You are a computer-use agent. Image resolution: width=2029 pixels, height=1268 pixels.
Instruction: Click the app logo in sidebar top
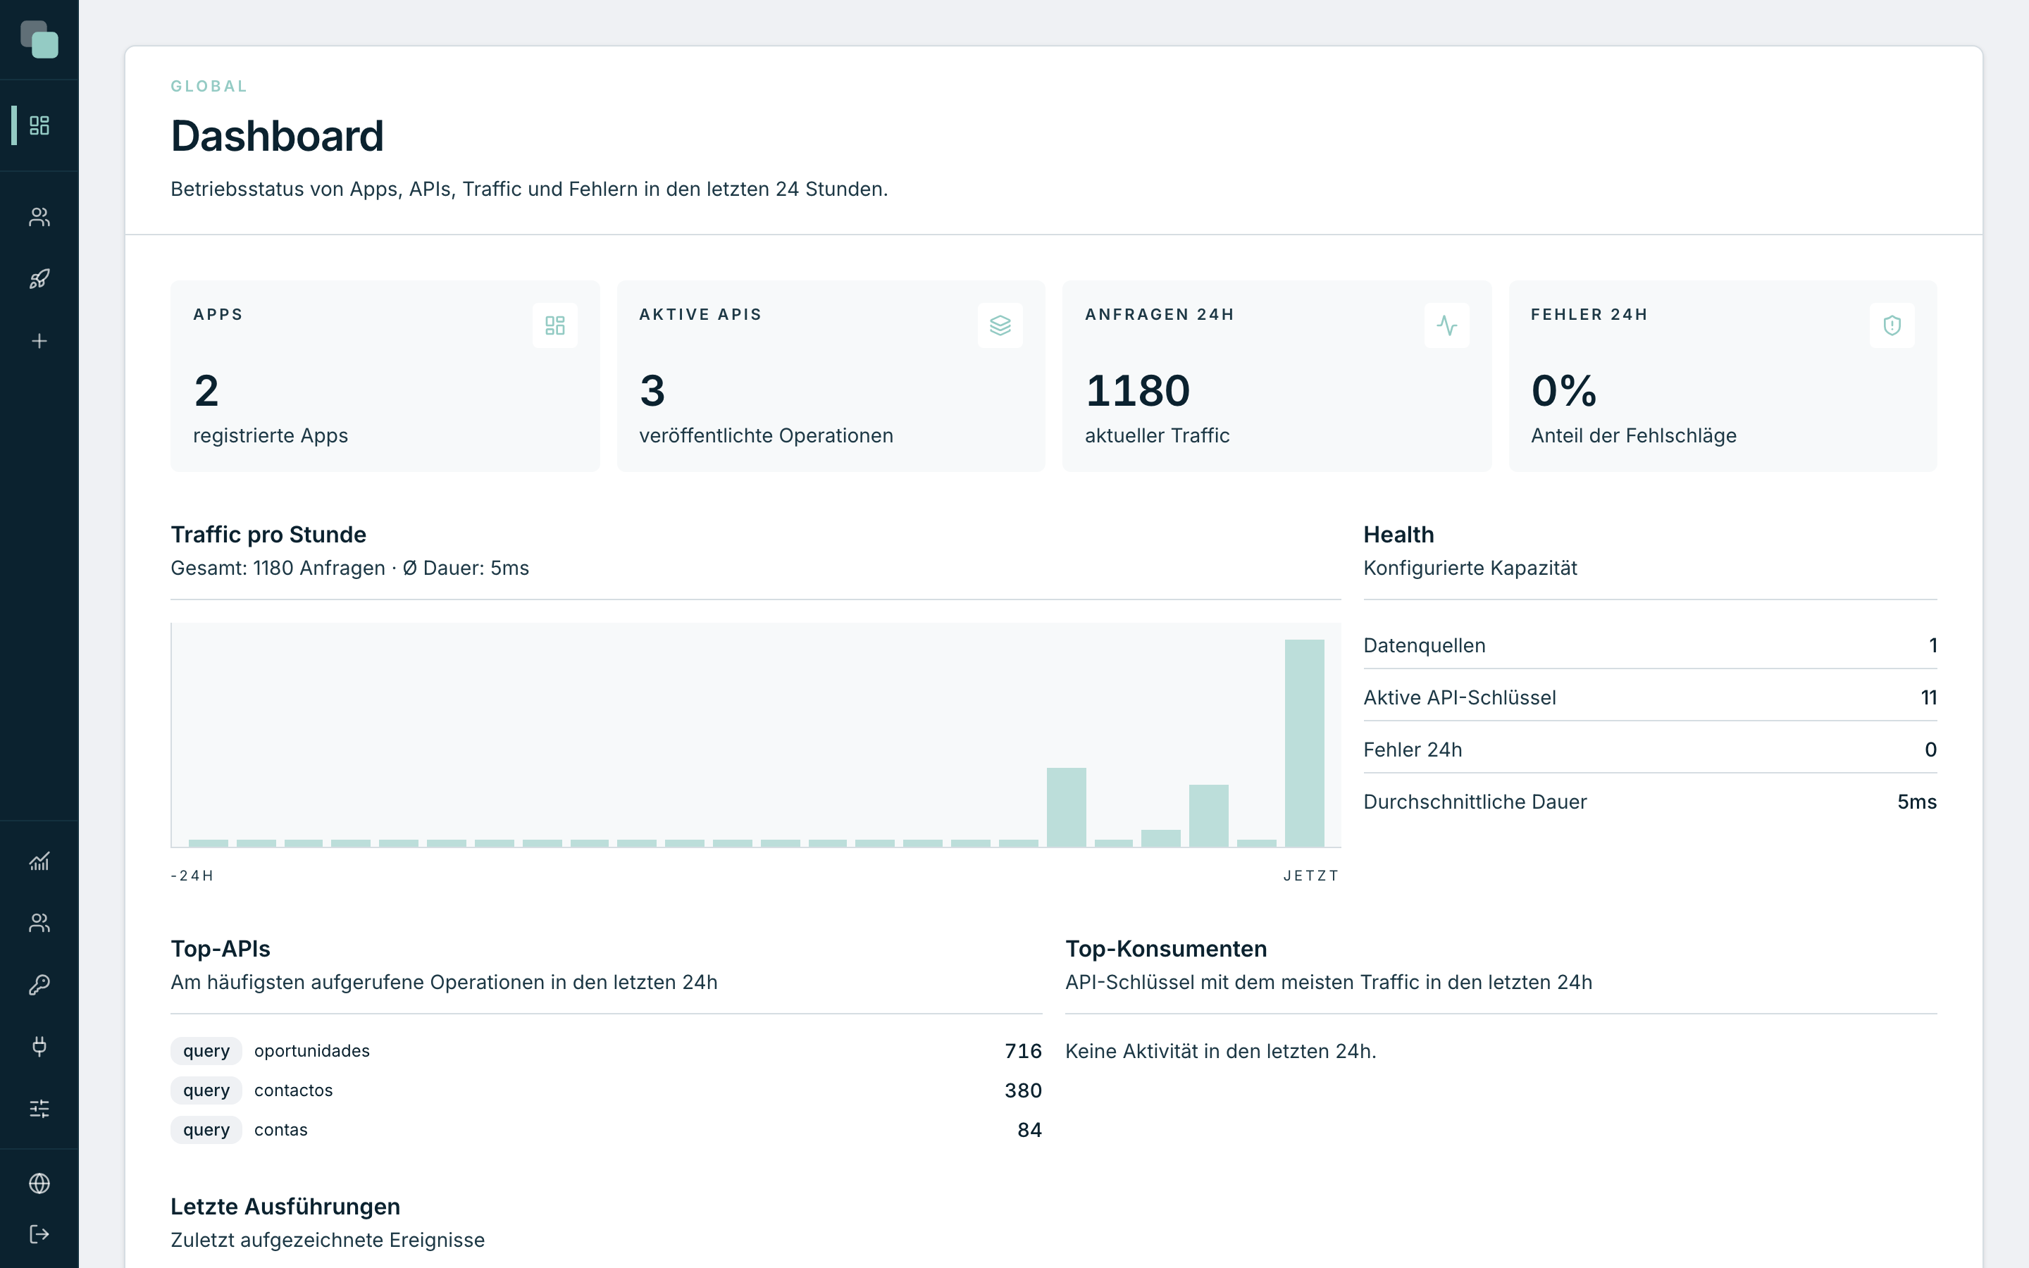coord(39,39)
